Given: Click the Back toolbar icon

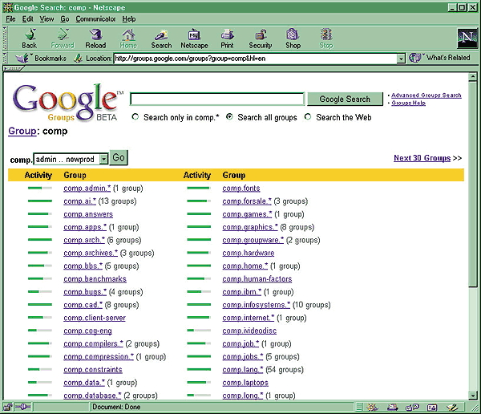Looking at the screenshot, I should (30, 39).
